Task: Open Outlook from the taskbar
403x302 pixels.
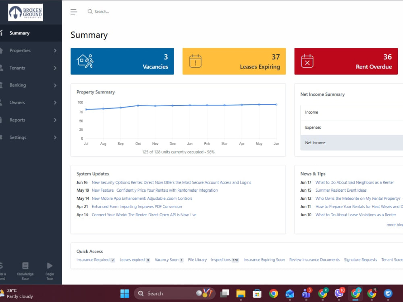Action: (290, 293)
